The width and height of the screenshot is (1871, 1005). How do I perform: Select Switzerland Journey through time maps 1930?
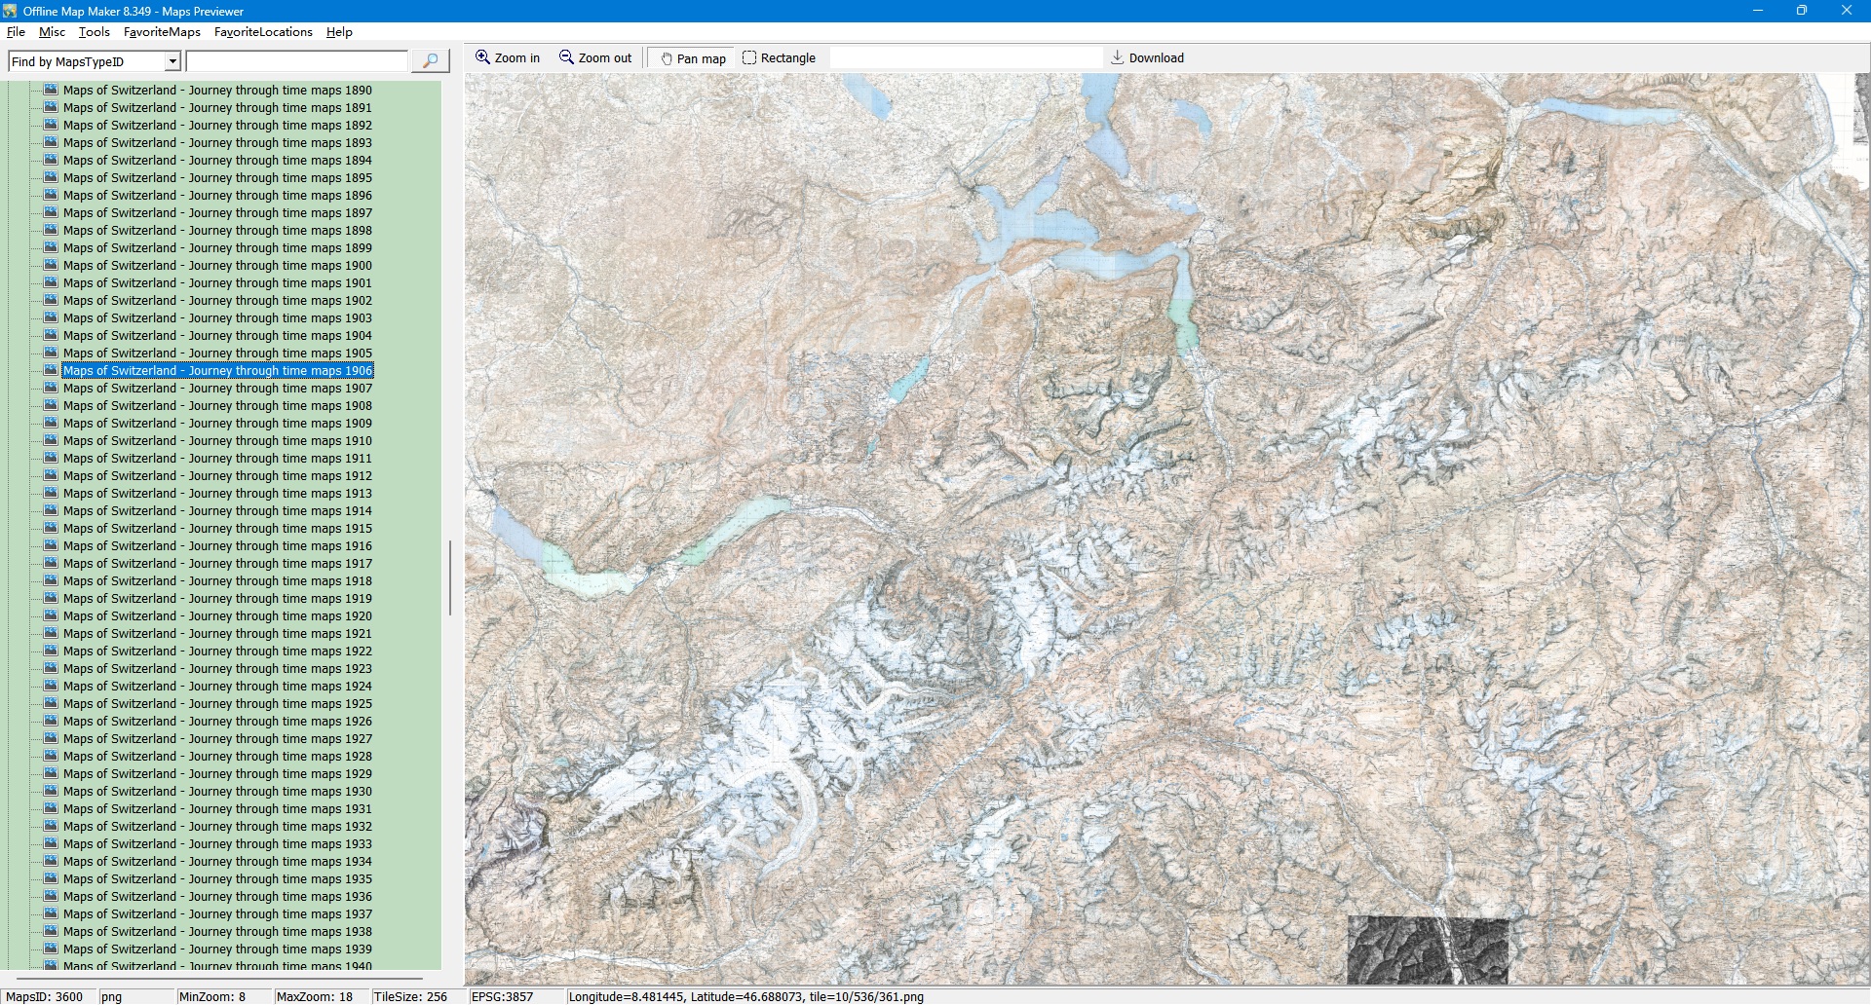pyautogui.click(x=217, y=791)
